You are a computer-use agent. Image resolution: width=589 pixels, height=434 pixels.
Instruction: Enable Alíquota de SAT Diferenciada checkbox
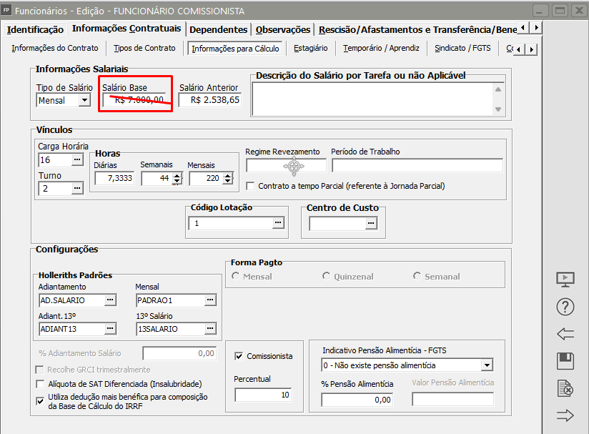point(40,384)
